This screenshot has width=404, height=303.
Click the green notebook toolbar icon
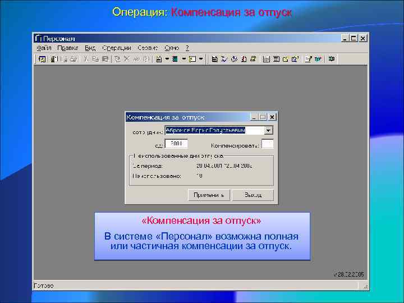click(175, 59)
